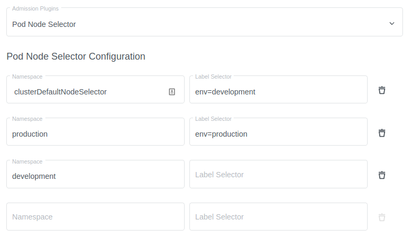Click the selected Pod Node Selector value

tap(44, 24)
